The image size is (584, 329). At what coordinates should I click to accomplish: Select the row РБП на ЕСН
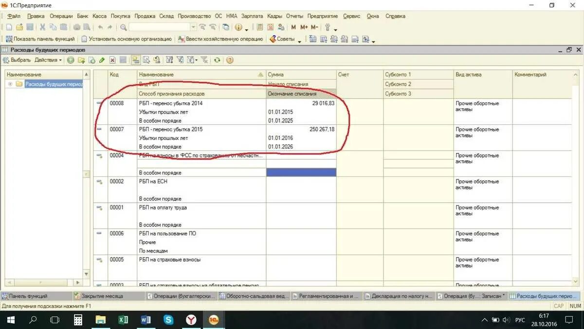333,190
